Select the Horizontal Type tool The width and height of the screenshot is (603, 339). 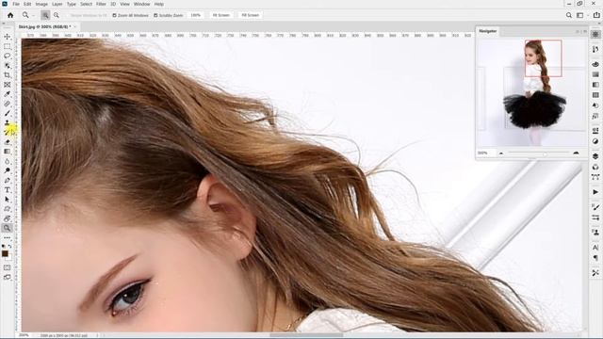pyautogui.click(x=7, y=190)
